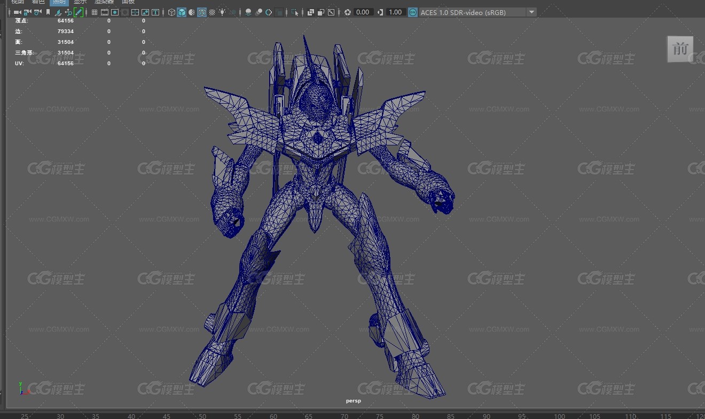Click the persp camera label
Image resolution: width=705 pixels, height=419 pixels.
click(x=353, y=400)
